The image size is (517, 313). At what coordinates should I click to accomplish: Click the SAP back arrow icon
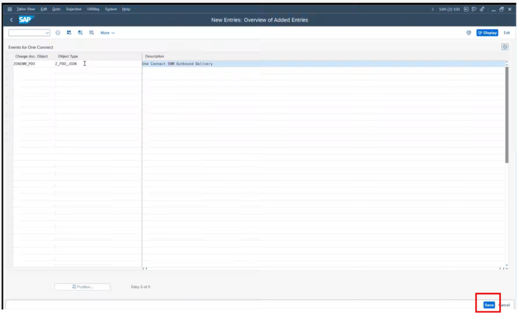(x=11, y=20)
